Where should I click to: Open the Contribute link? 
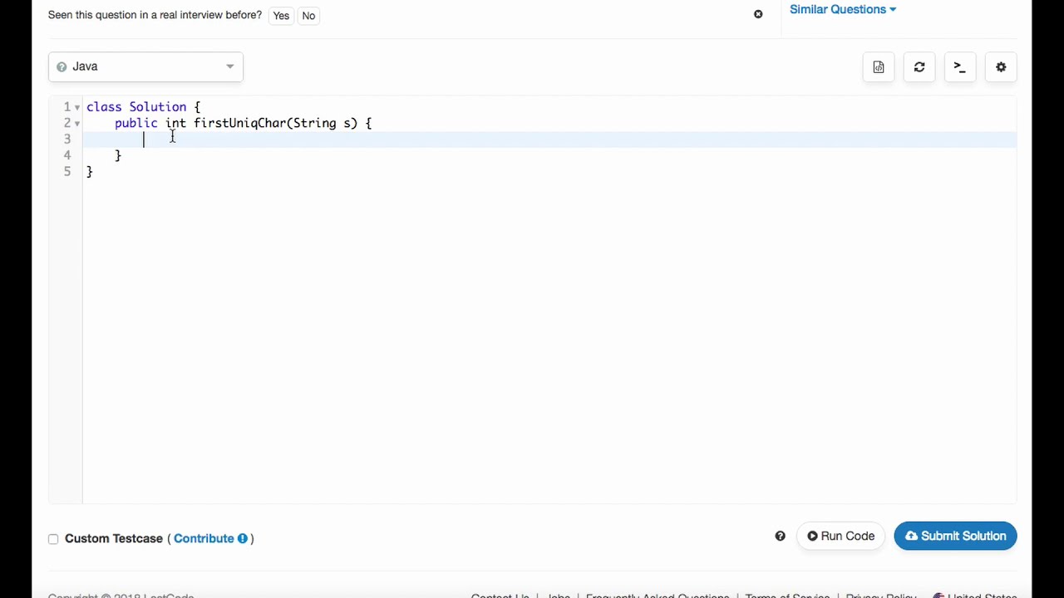click(x=204, y=538)
